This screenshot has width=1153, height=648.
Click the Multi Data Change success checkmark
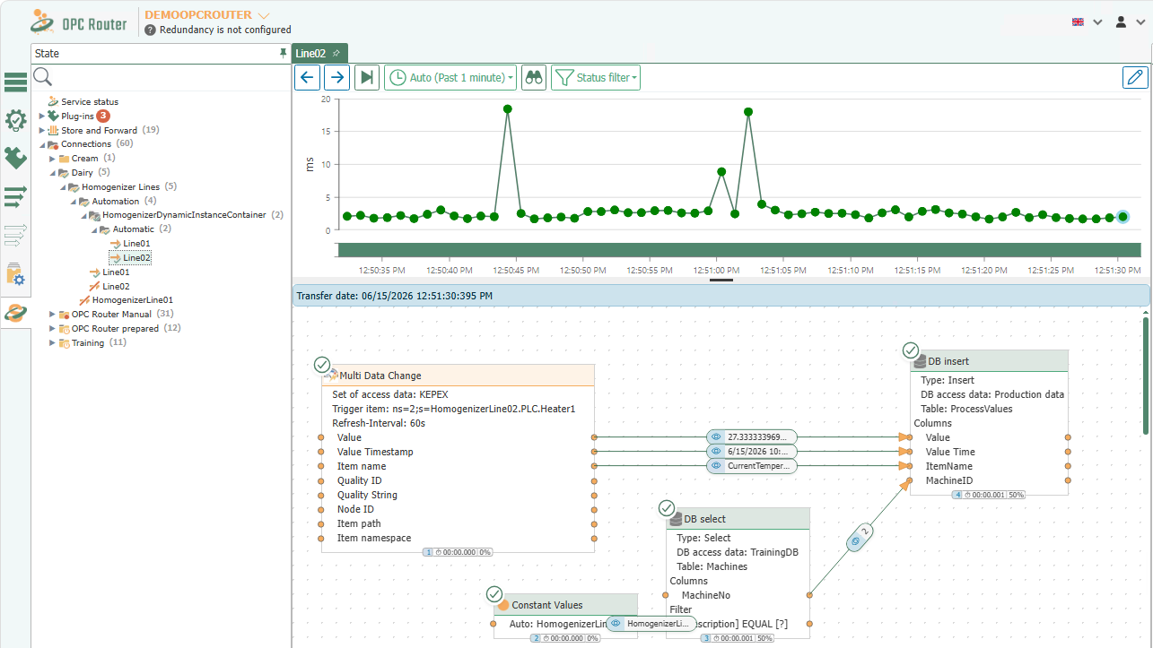322,365
